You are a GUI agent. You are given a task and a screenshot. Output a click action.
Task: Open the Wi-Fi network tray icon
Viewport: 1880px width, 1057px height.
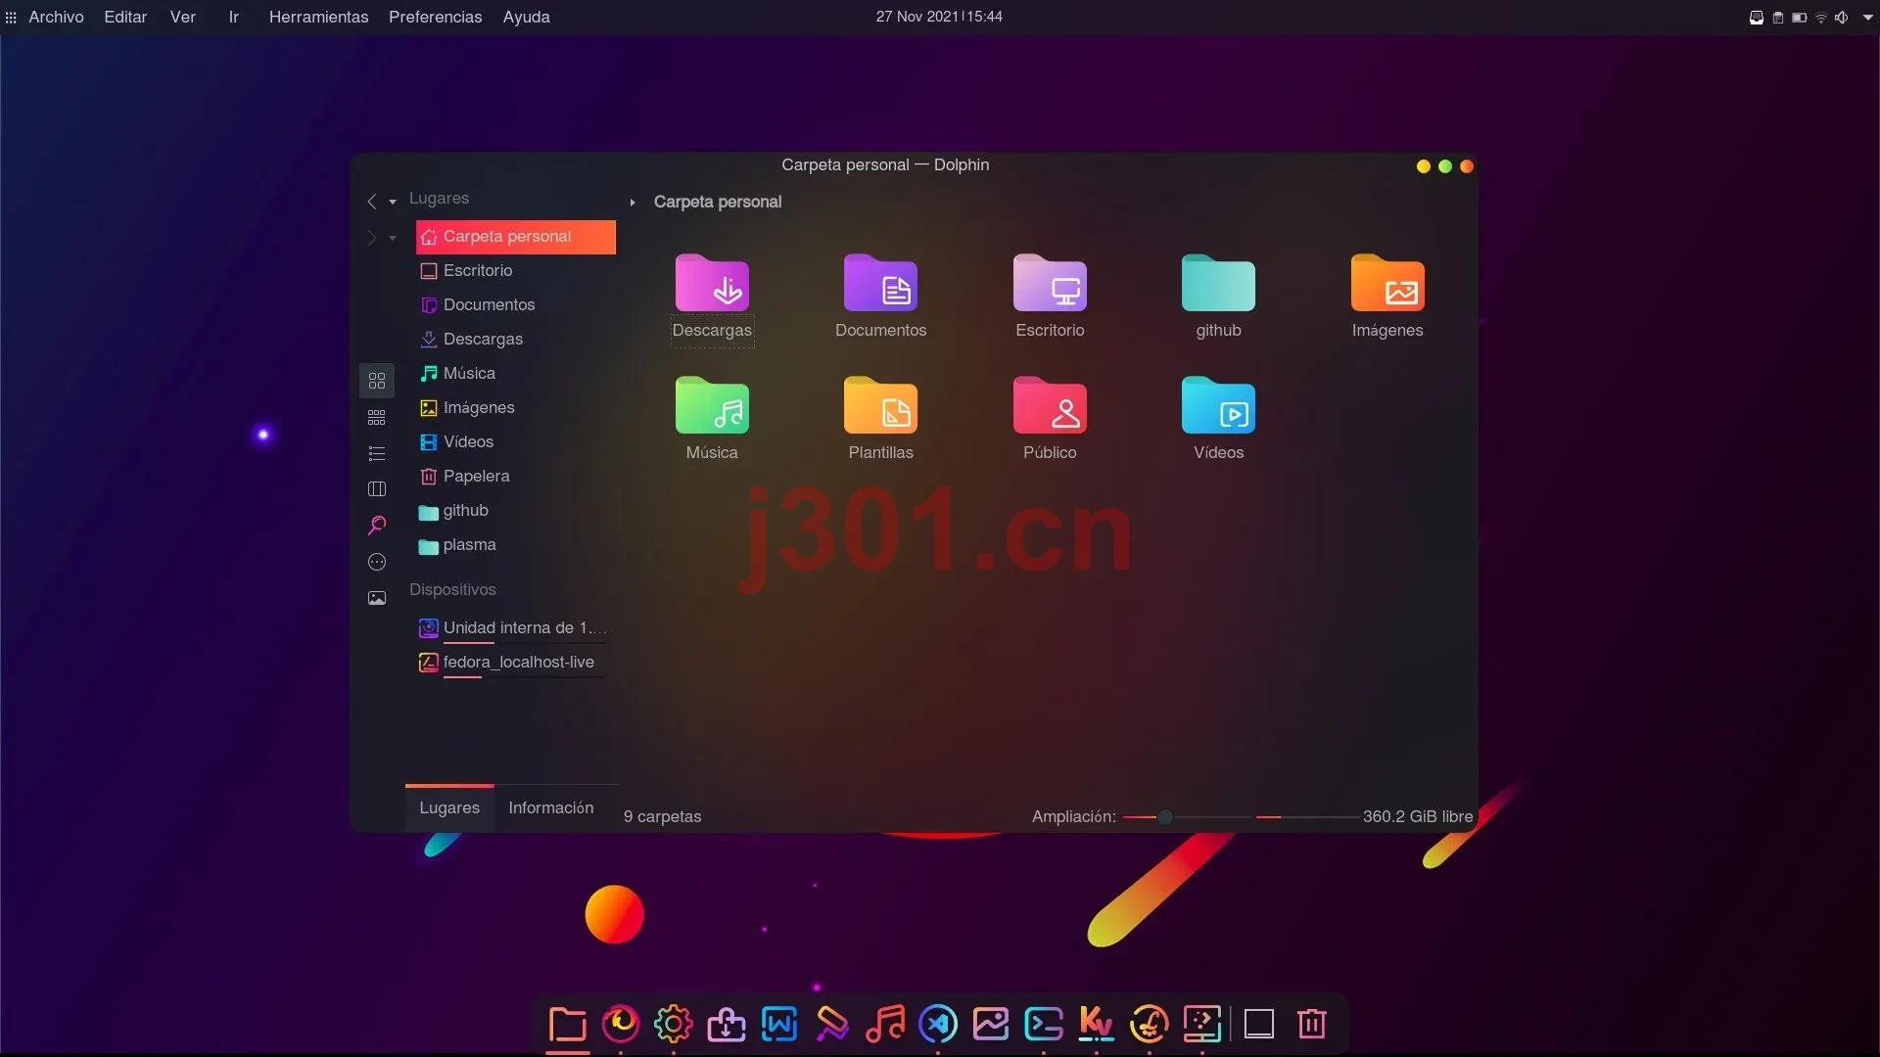(1821, 18)
